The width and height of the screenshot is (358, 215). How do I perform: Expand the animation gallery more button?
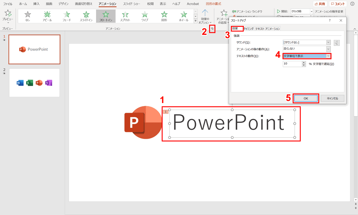click(196, 21)
